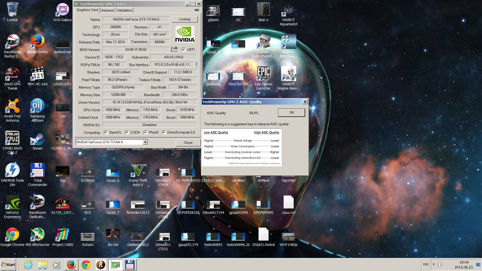Click the Lookup button

click(x=185, y=19)
